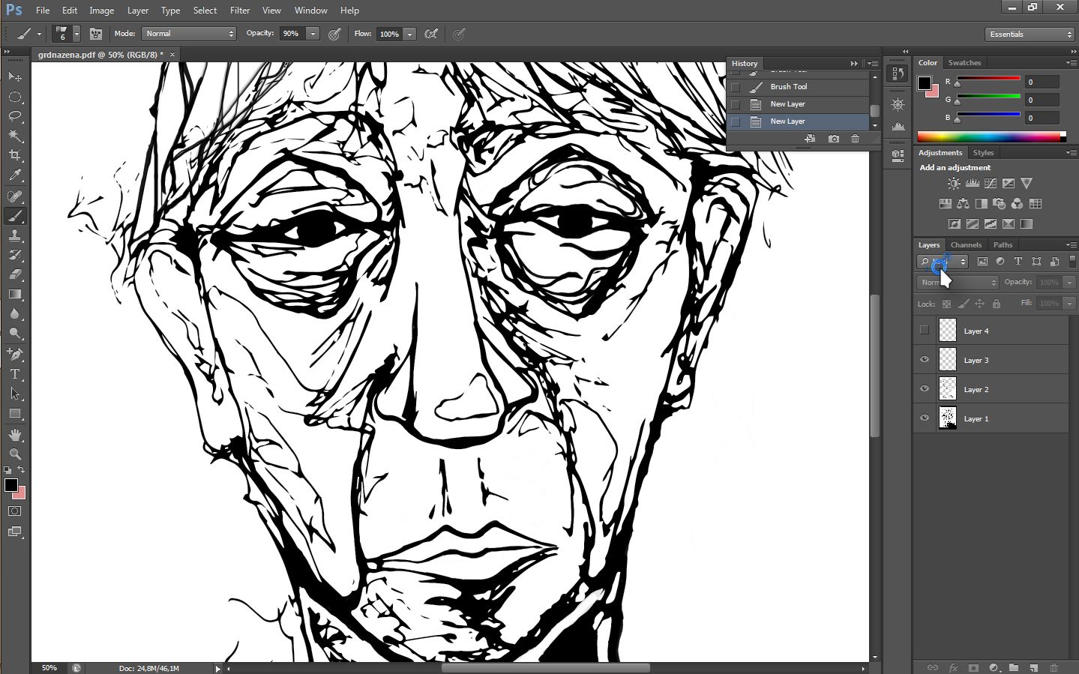Swap foreground and background colors
The height and width of the screenshot is (674, 1079).
[22, 470]
